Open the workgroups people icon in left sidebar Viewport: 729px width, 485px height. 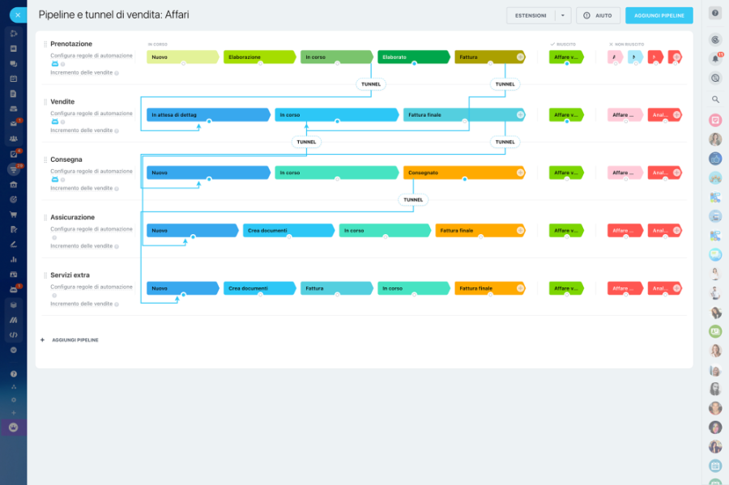click(x=14, y=138)
